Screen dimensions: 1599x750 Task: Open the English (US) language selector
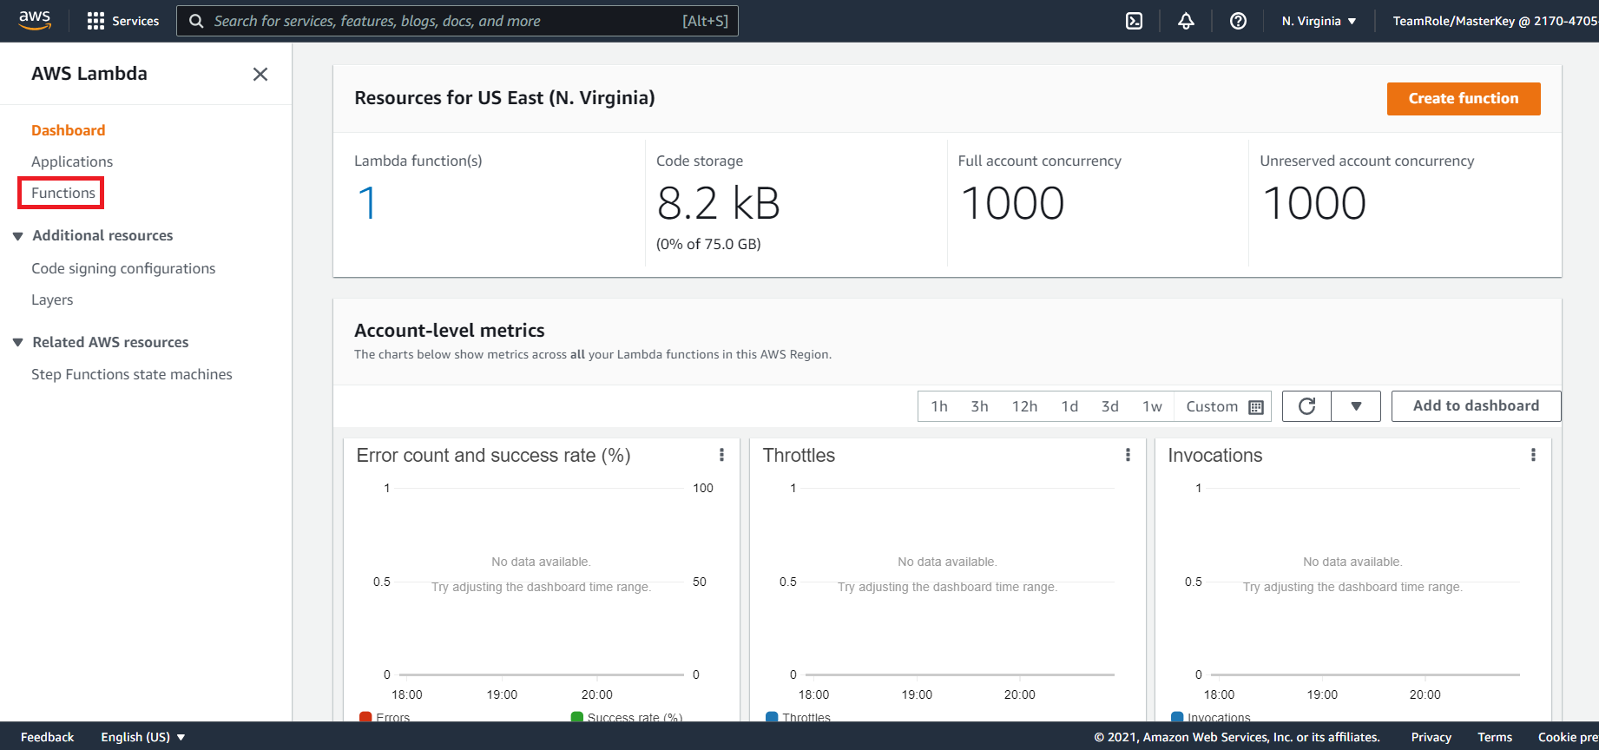[x=143, y=737]
